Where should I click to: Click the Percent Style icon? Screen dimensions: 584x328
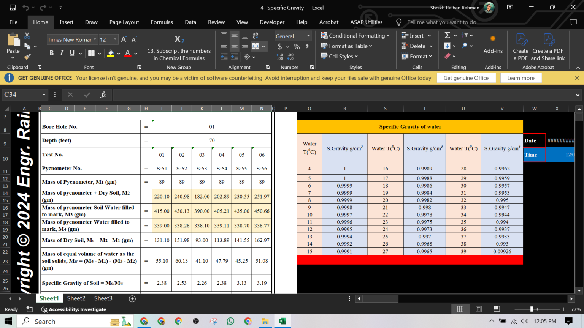(297, 46)
